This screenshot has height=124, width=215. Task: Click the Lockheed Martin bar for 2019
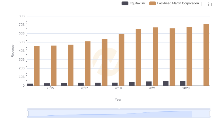tap(121, 60)
